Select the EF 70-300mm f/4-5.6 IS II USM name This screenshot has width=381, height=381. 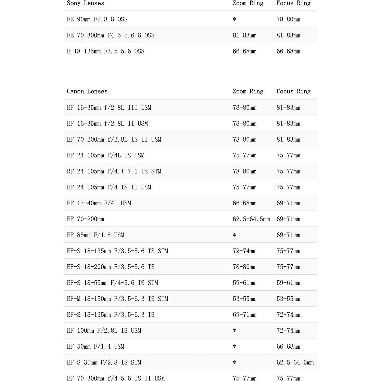point(116,378)
